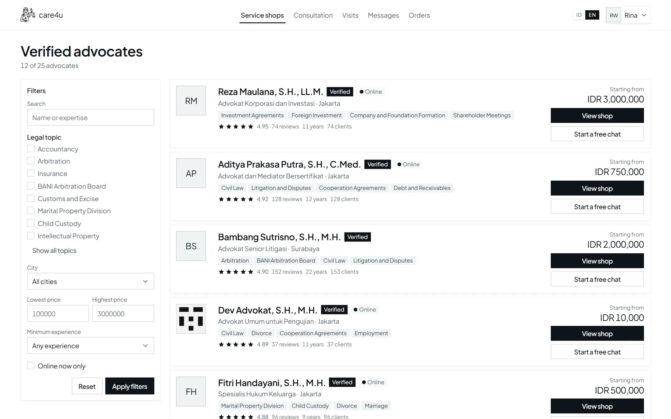Check the Customs and Excise topic
671x419 pixels.
pos(31,198)
